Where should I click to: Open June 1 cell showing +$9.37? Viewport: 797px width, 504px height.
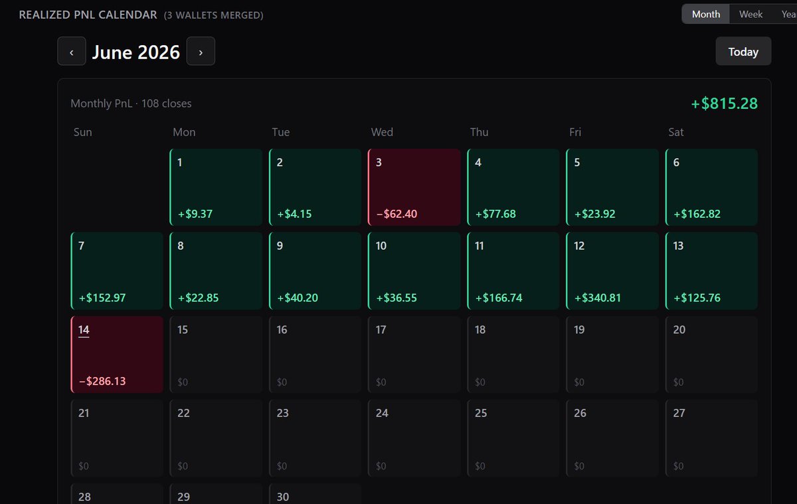(x=217, y=187)
